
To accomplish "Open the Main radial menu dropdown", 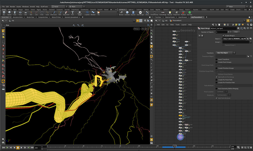I will (77, 7).
